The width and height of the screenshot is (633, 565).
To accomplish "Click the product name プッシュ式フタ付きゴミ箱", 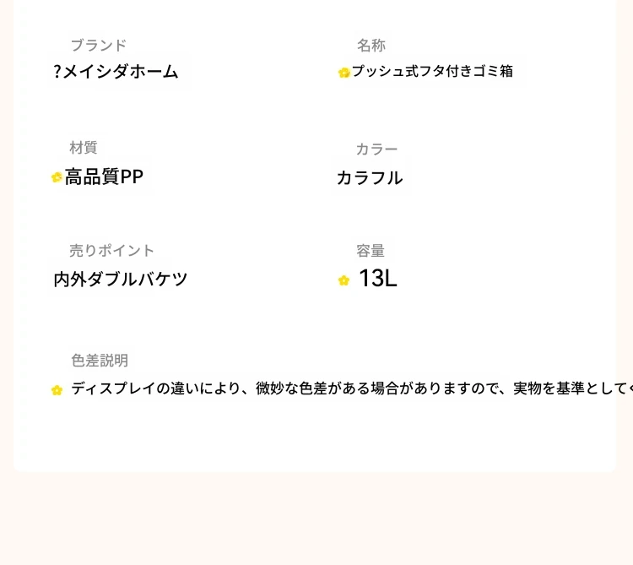I will [432, 71].
